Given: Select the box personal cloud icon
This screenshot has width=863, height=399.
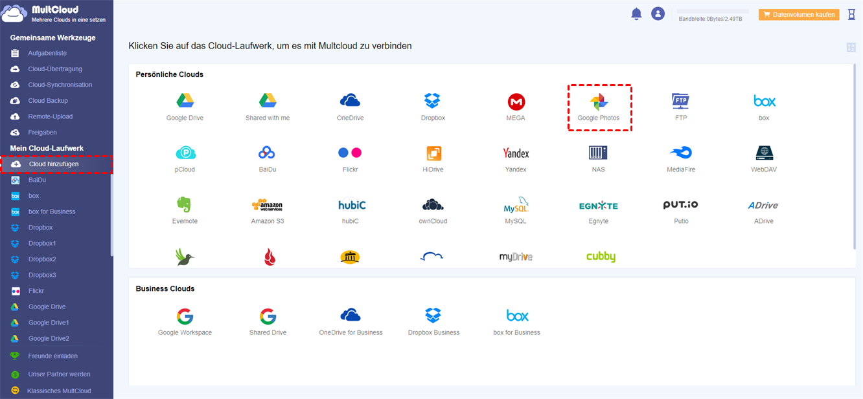Looking at the screenshot, I should point(765,101).
